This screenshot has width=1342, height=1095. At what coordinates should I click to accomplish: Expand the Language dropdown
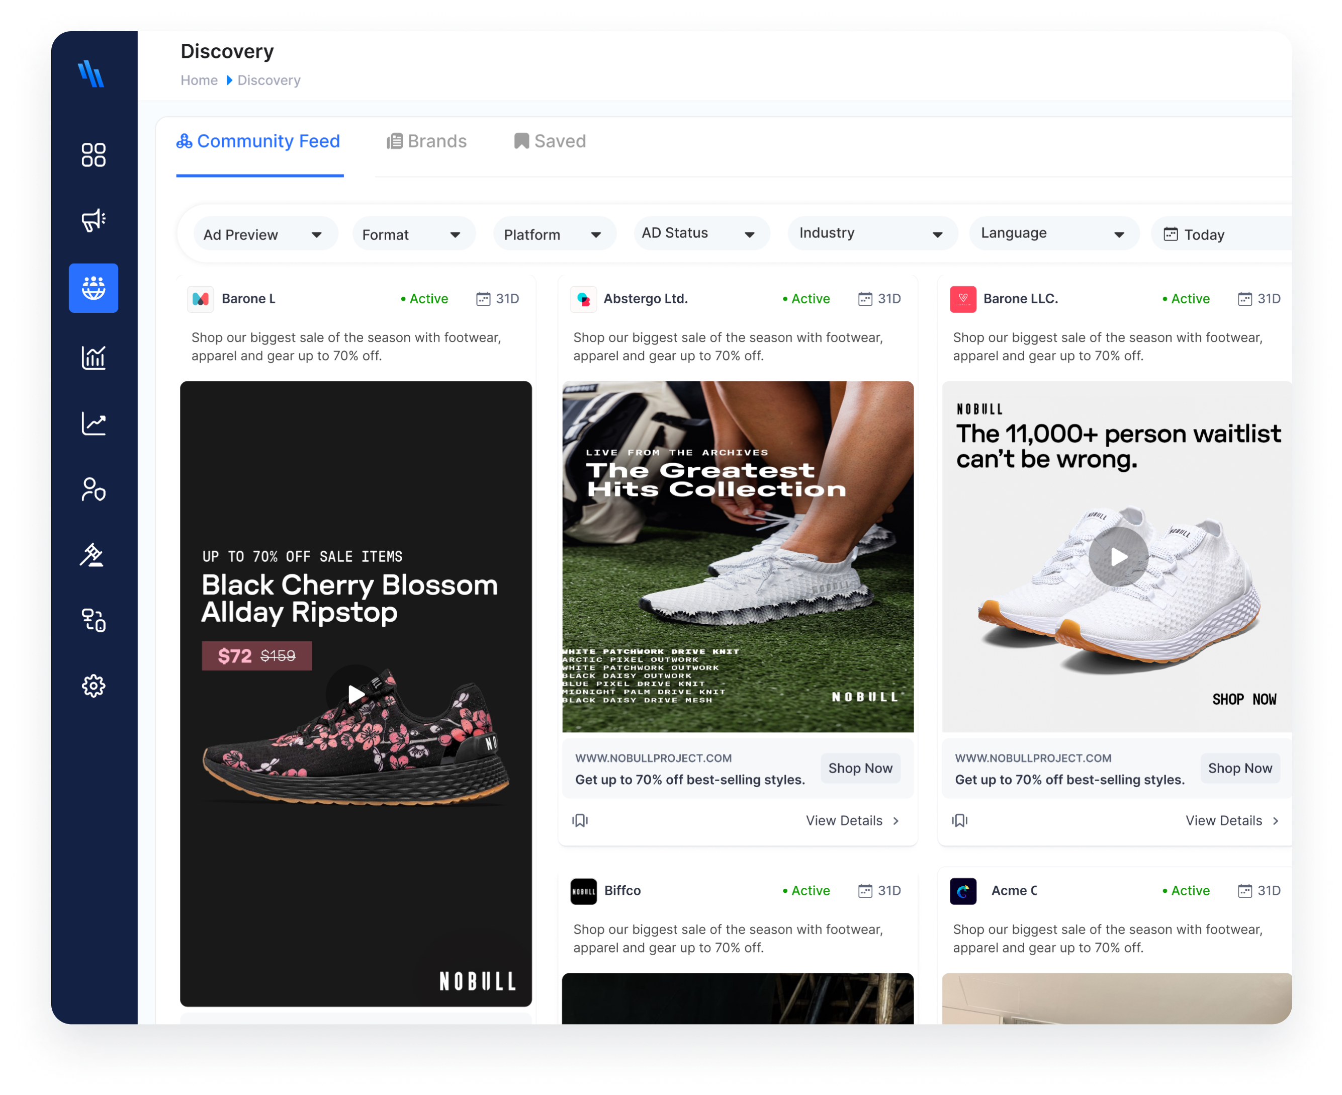[1054, 233]
